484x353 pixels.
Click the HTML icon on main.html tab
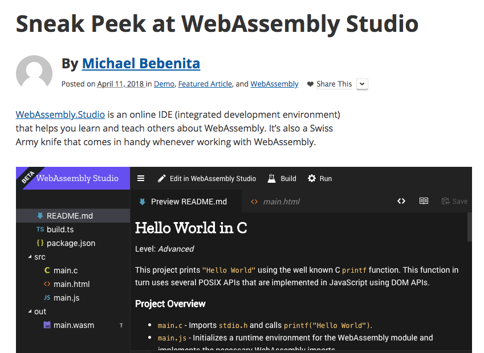[x=254, y=202]
